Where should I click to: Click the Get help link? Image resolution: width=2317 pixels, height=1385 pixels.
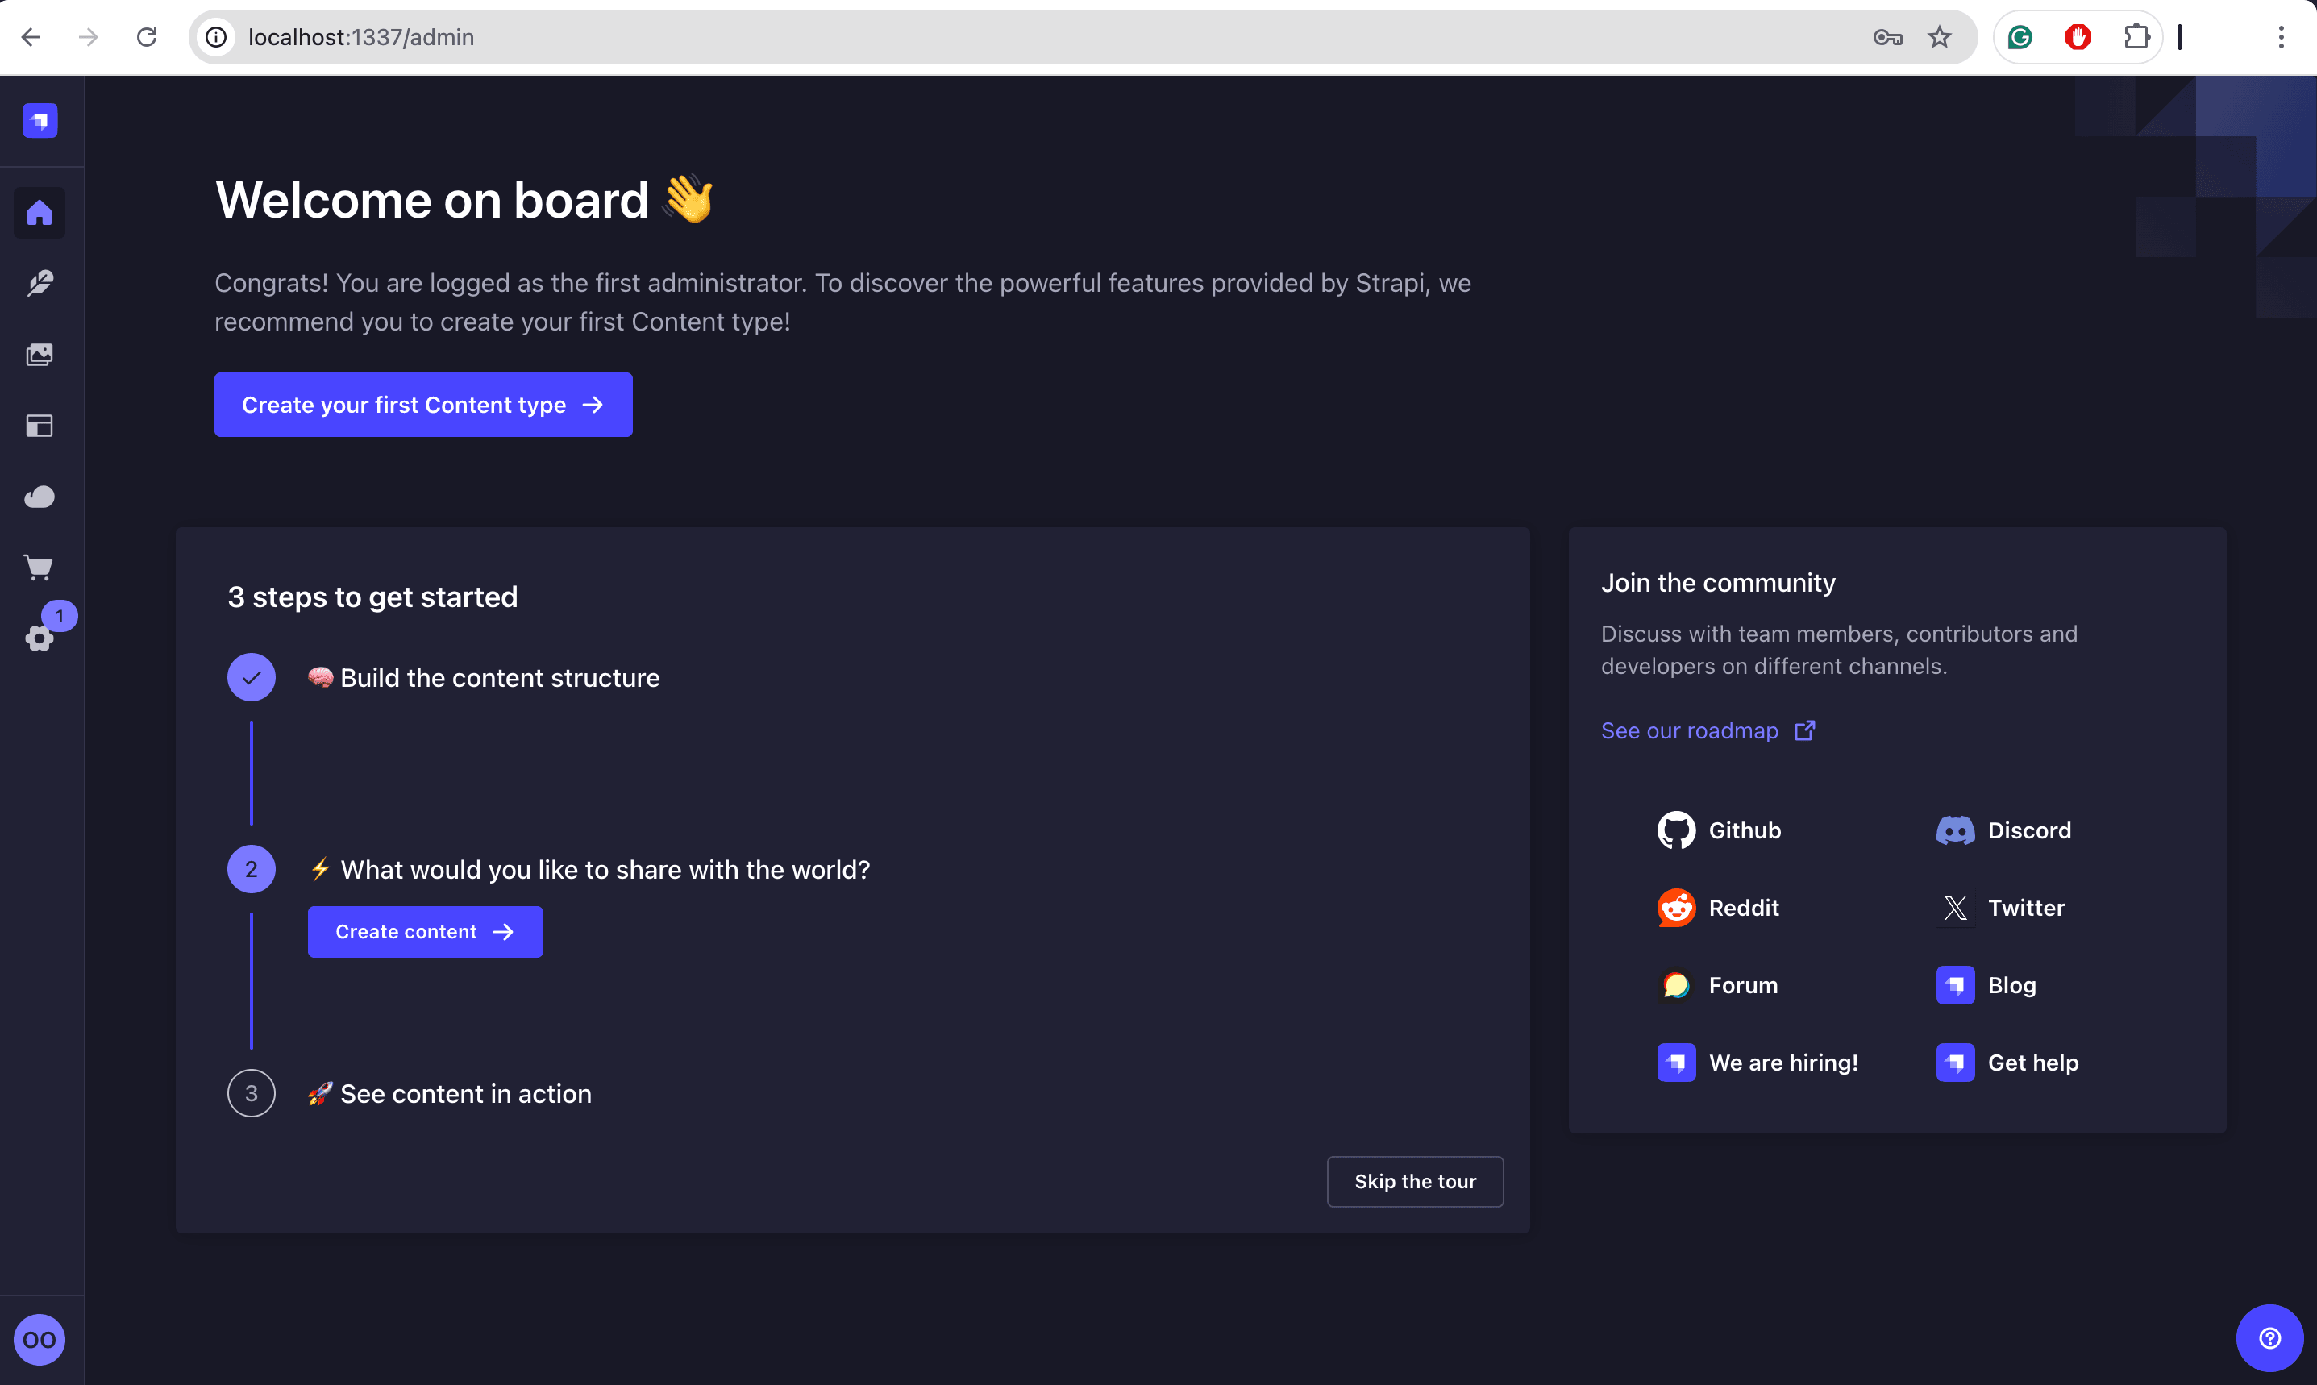click(2007, 1062)
